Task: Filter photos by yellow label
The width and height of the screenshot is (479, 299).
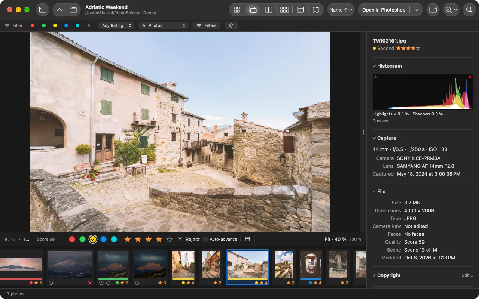Action: coord(55,25)
